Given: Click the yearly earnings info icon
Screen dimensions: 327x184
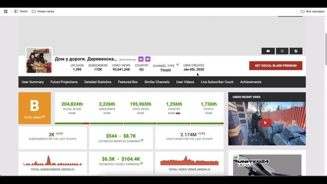Looking at the screenshot, I should click(142, 163).
